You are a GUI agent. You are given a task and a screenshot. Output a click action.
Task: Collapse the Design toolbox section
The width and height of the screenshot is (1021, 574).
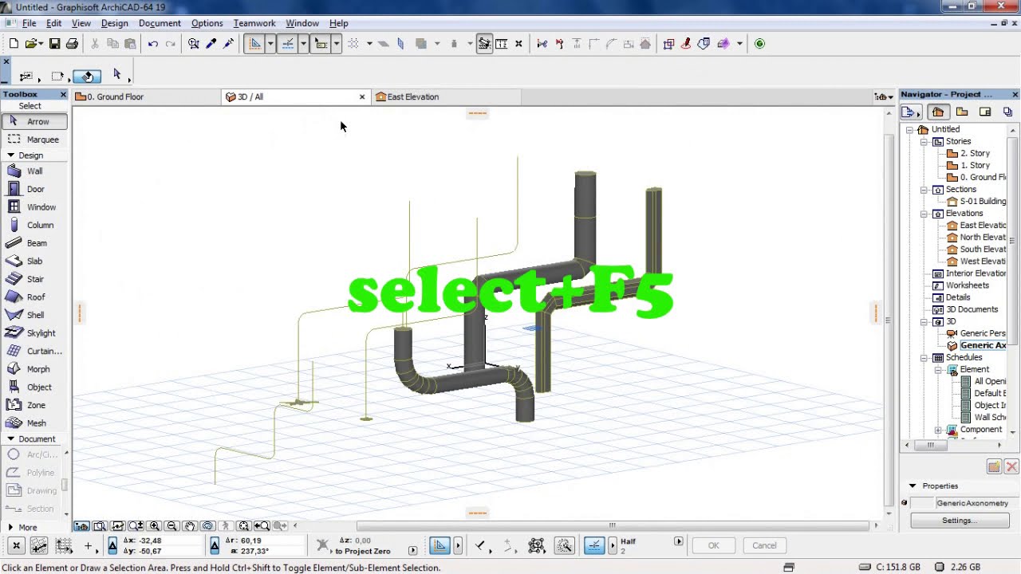tap(11, 155)
